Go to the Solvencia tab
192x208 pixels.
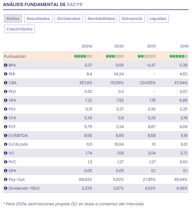pos(132,18)
